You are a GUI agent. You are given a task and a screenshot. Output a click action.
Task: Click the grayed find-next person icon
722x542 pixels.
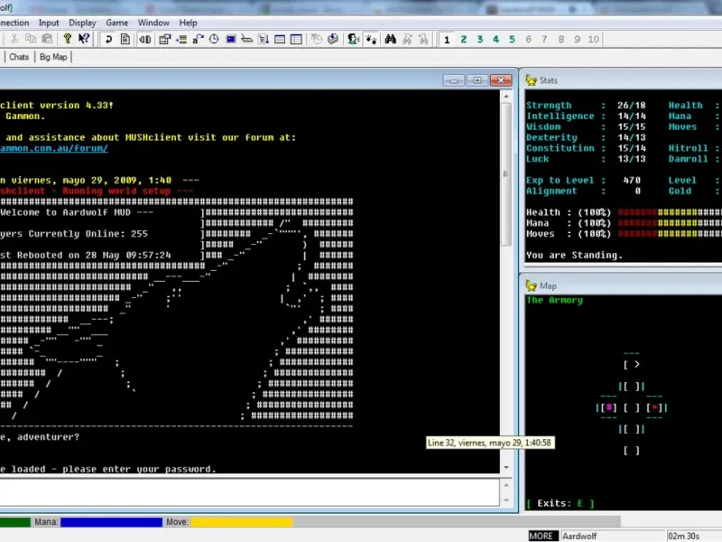(x=407, y=39)
